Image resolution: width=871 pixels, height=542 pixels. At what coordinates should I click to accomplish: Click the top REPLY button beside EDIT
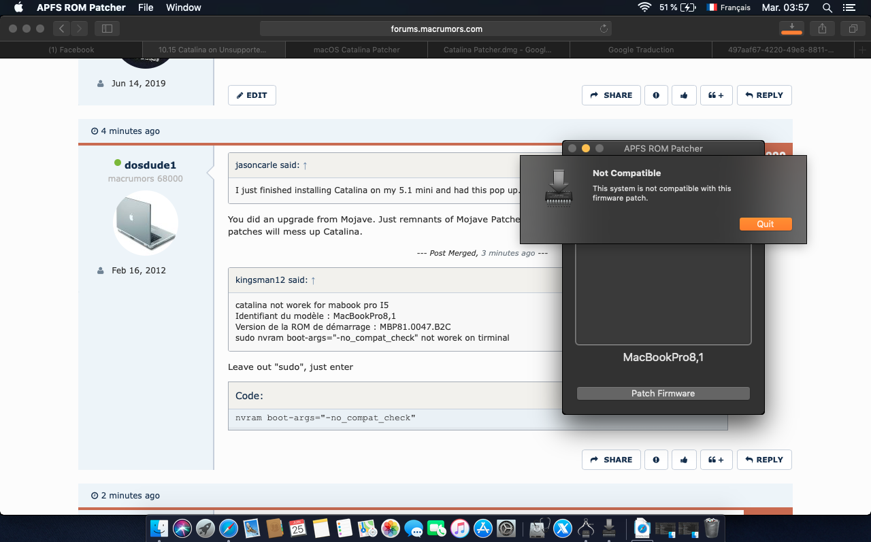764,95
